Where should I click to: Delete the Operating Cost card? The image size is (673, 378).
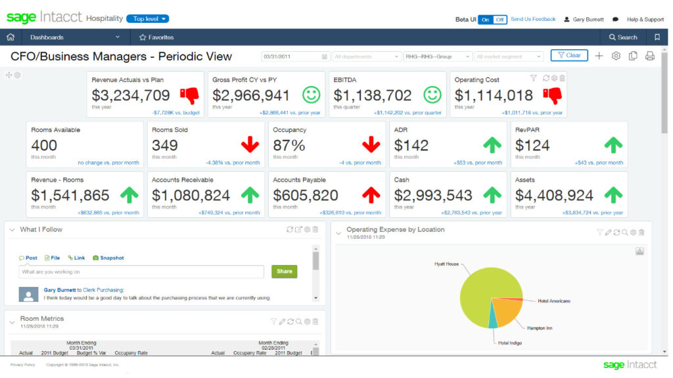563,78
